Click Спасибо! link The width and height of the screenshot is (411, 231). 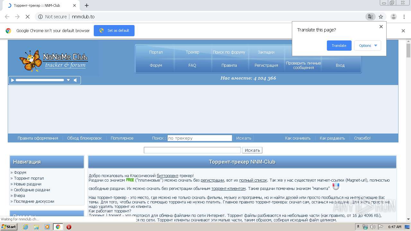[x=363, y=138]
